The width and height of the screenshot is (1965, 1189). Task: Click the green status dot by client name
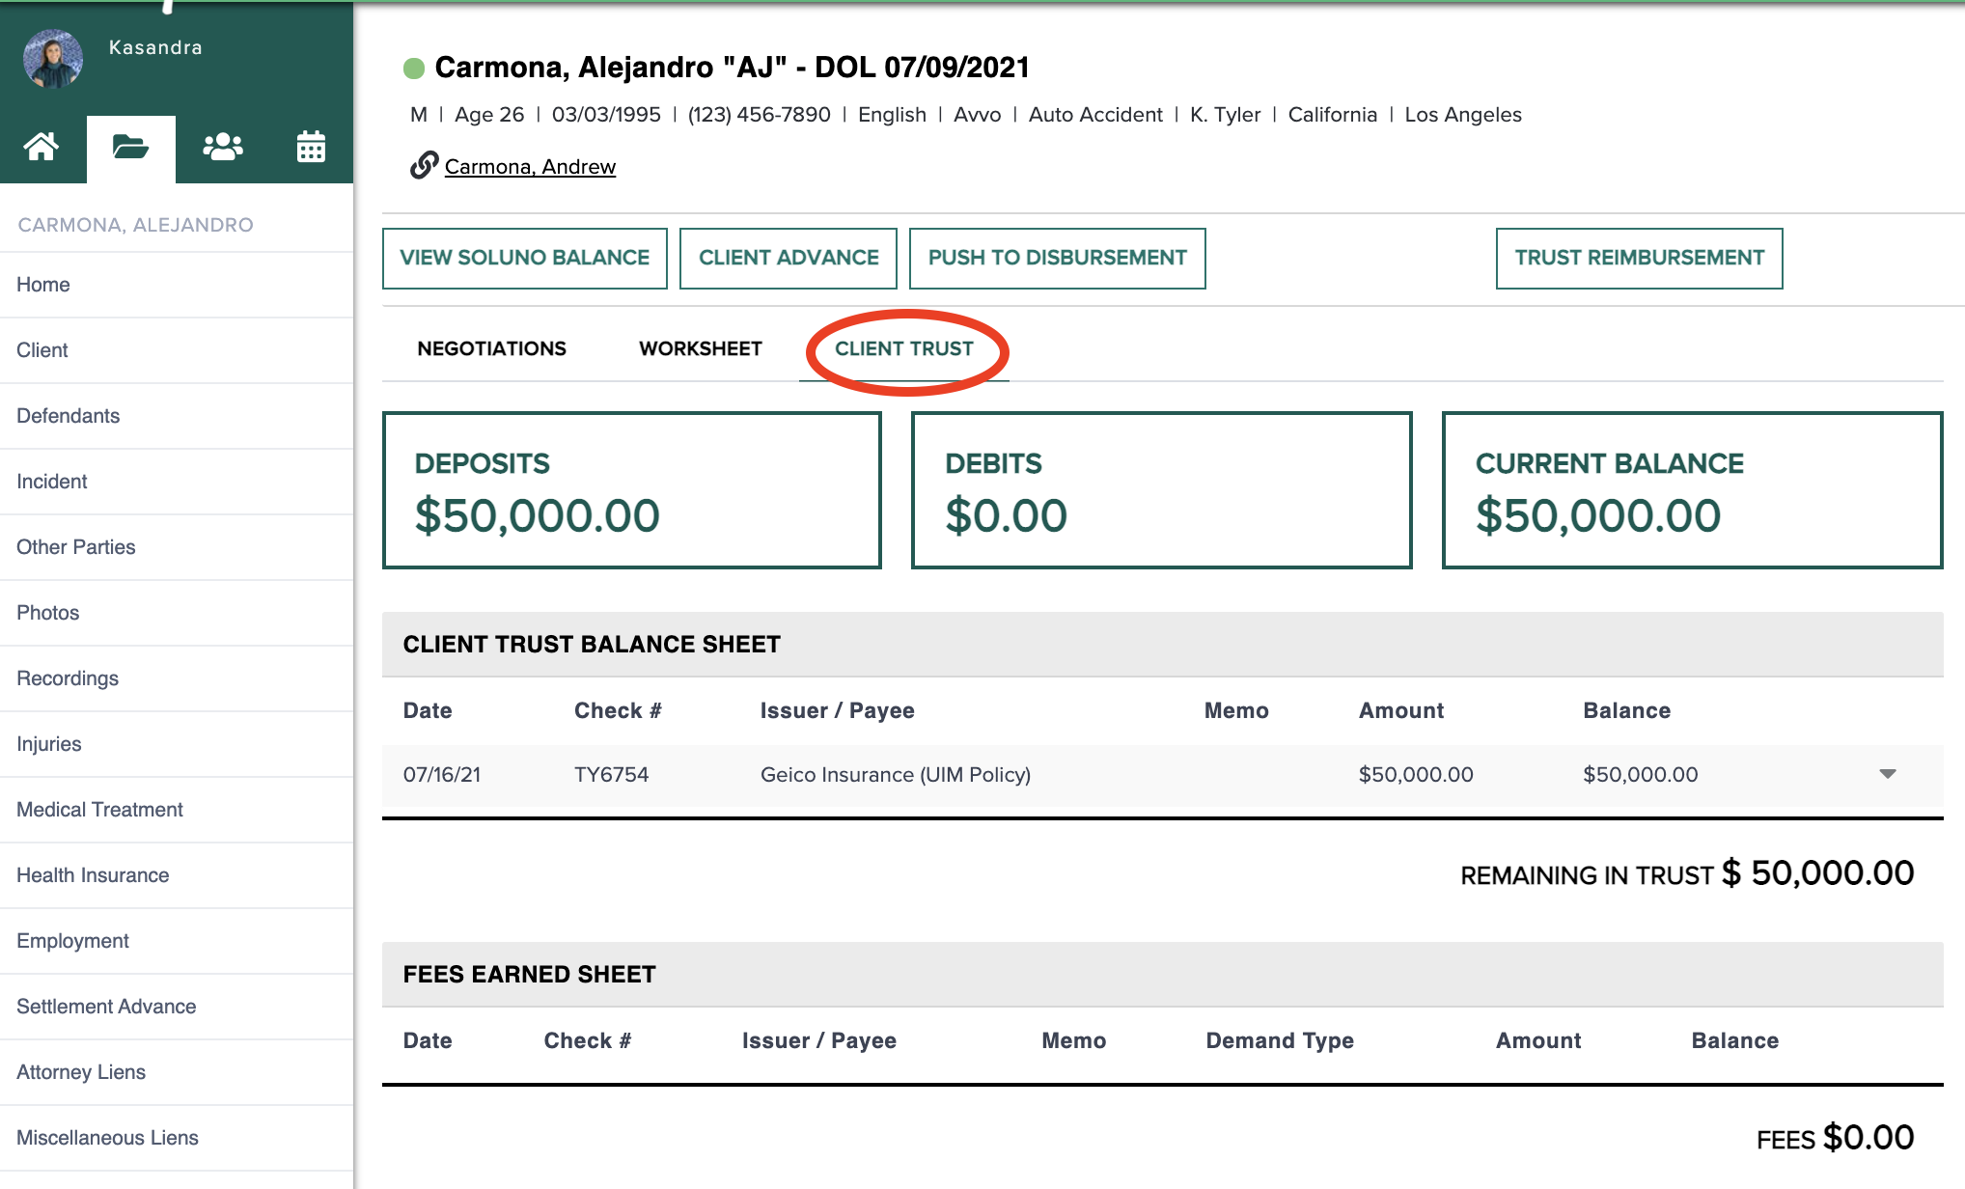point(414,68)
